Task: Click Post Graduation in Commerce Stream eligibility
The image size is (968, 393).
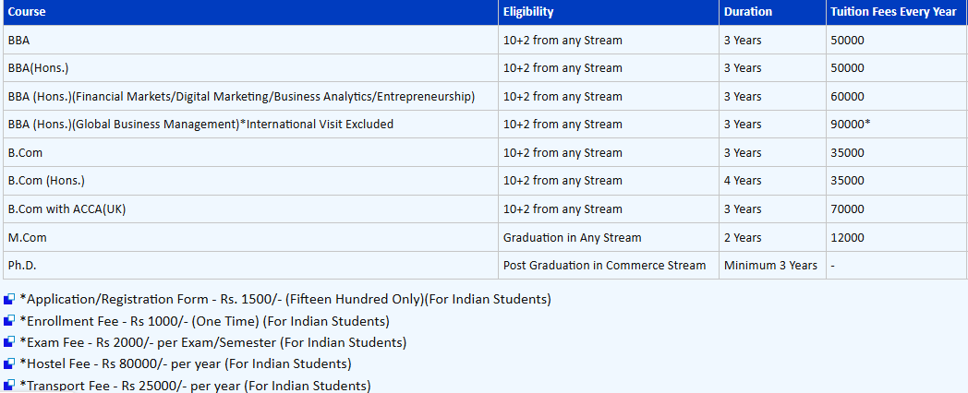Action: pos(604,266)
